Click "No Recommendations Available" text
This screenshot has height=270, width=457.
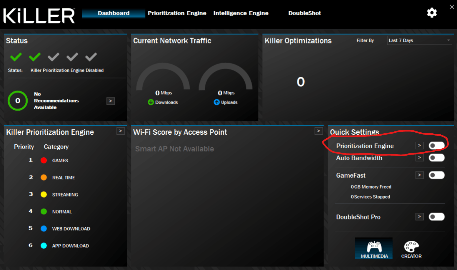point(56,101)
